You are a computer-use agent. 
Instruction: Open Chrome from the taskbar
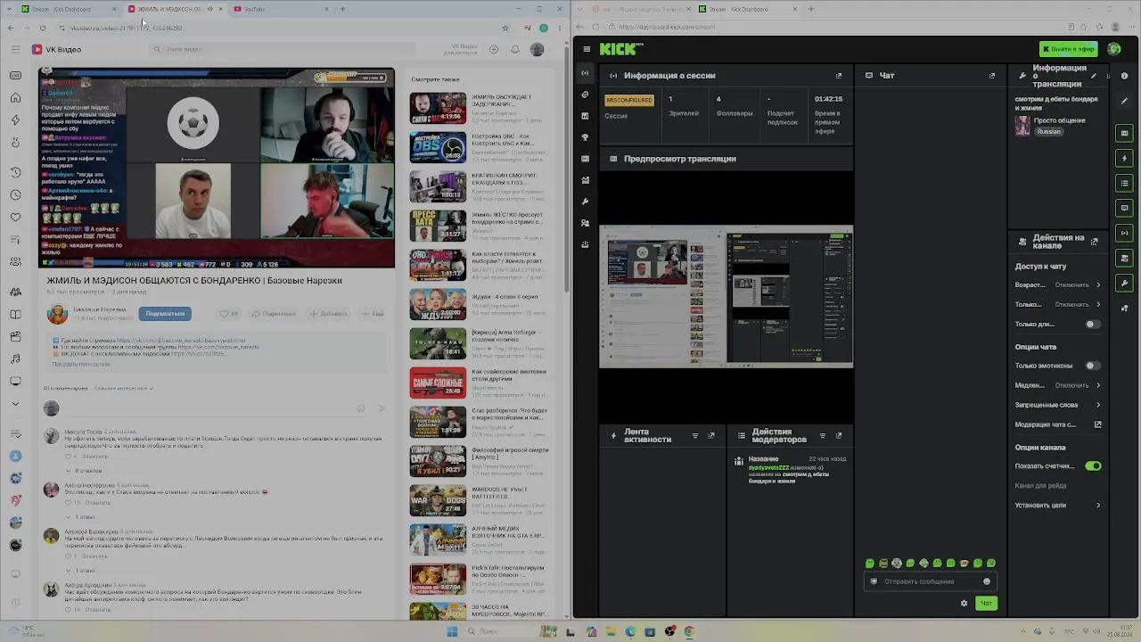point(689,631)
